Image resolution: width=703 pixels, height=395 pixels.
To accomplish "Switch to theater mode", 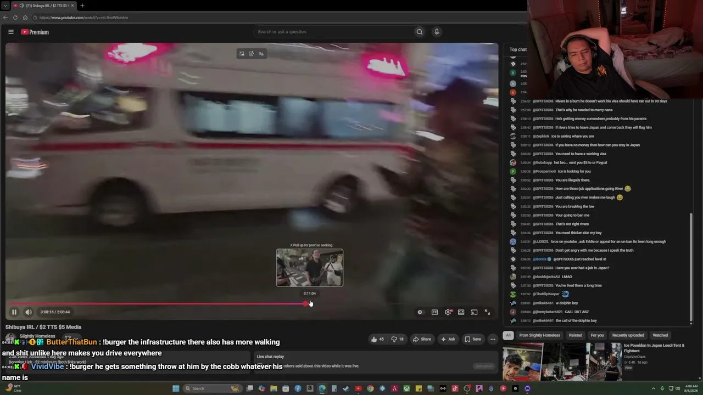I will (x=461, y=312).
